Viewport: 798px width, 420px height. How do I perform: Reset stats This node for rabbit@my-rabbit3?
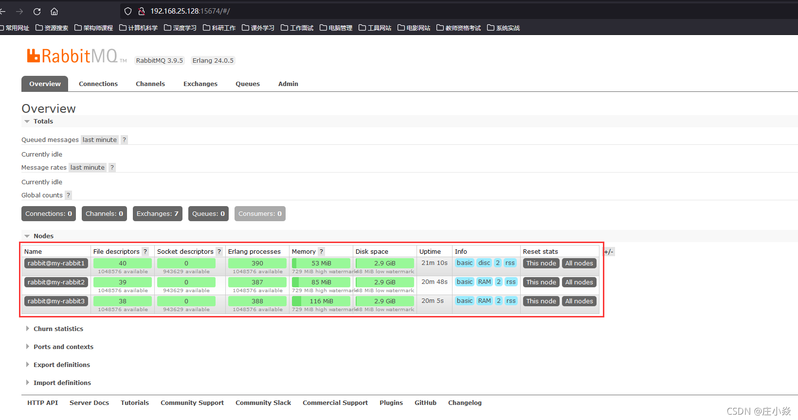tap(541, 301)
